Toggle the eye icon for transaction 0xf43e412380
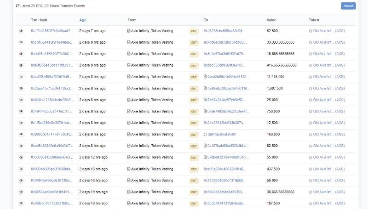This screenshot has width=368, height=209. point(21,100)
